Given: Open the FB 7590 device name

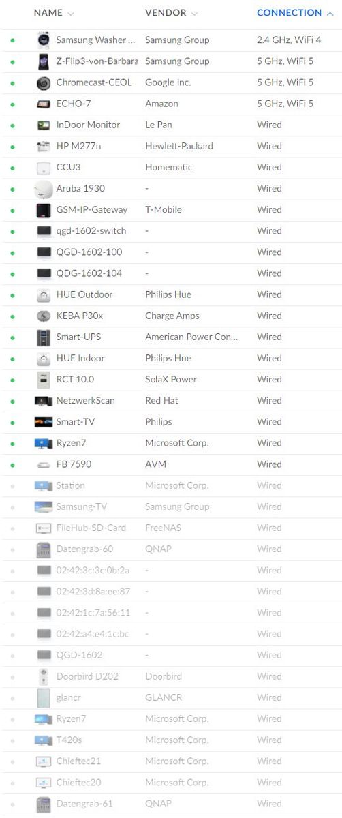Looking at the screenshot, I should 74,464.
